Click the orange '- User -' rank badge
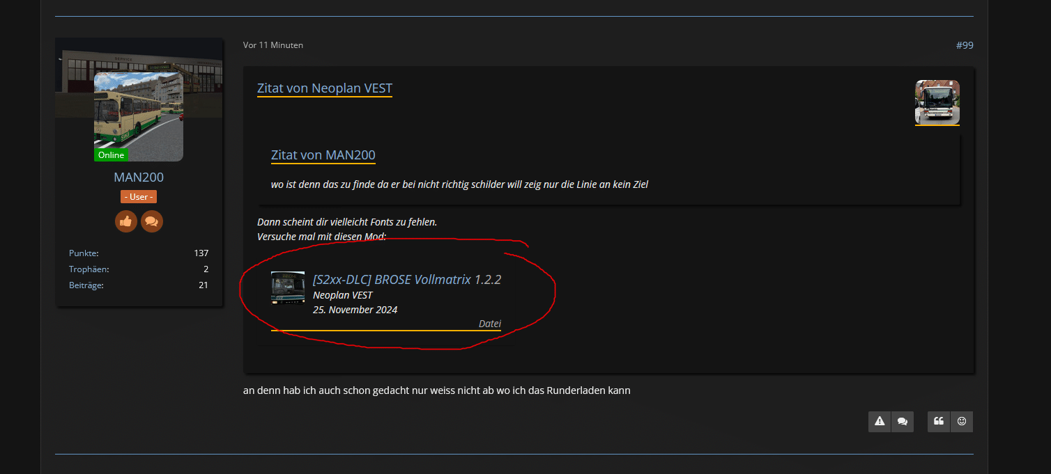The image size is (1051, 474). [139, 197]
